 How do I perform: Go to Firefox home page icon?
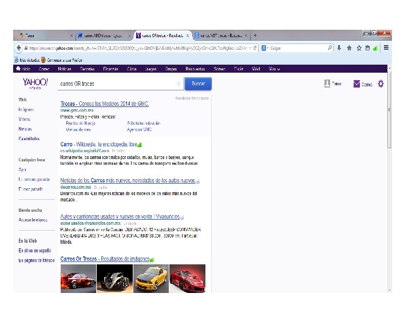(349, 48)
